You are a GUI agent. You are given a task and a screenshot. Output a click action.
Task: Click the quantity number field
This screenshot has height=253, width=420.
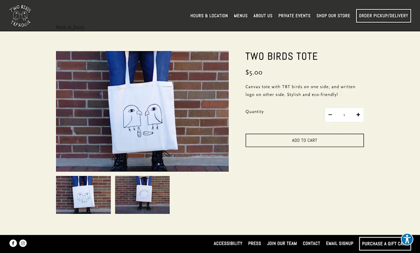[x=344, y=115]
